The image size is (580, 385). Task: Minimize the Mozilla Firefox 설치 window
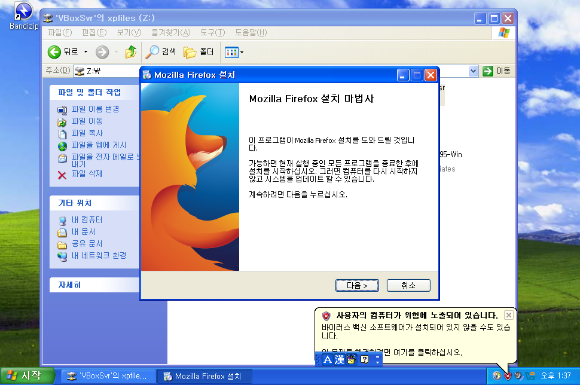[403, 75]
